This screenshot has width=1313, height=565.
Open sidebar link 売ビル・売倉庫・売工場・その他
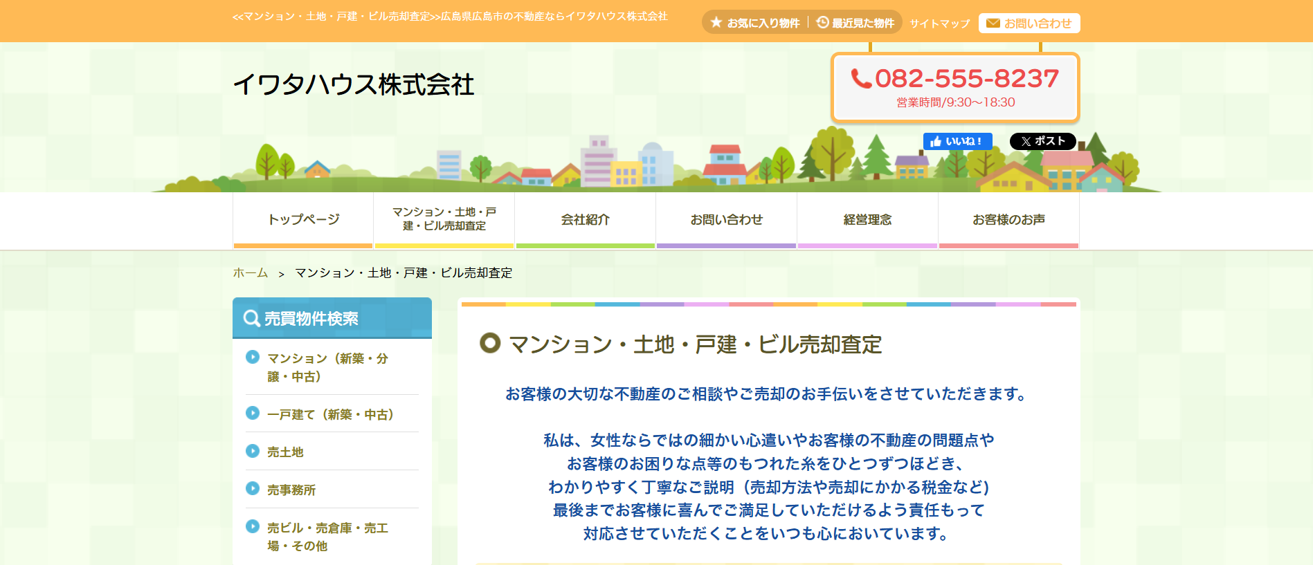click(x=328, y=537)
